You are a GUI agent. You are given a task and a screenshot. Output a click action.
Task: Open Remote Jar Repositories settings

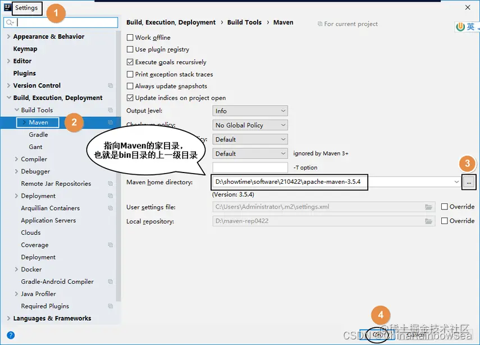[56, 184]
